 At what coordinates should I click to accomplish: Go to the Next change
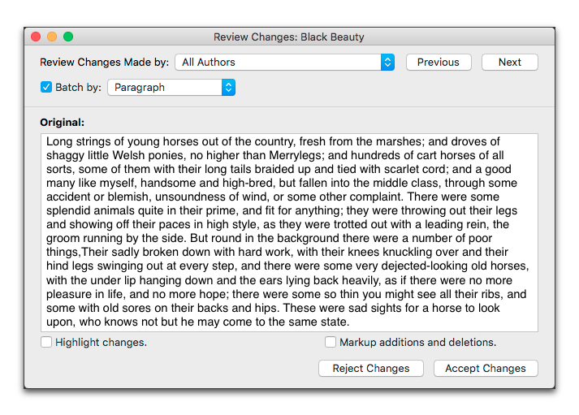(x=510, y=62)
